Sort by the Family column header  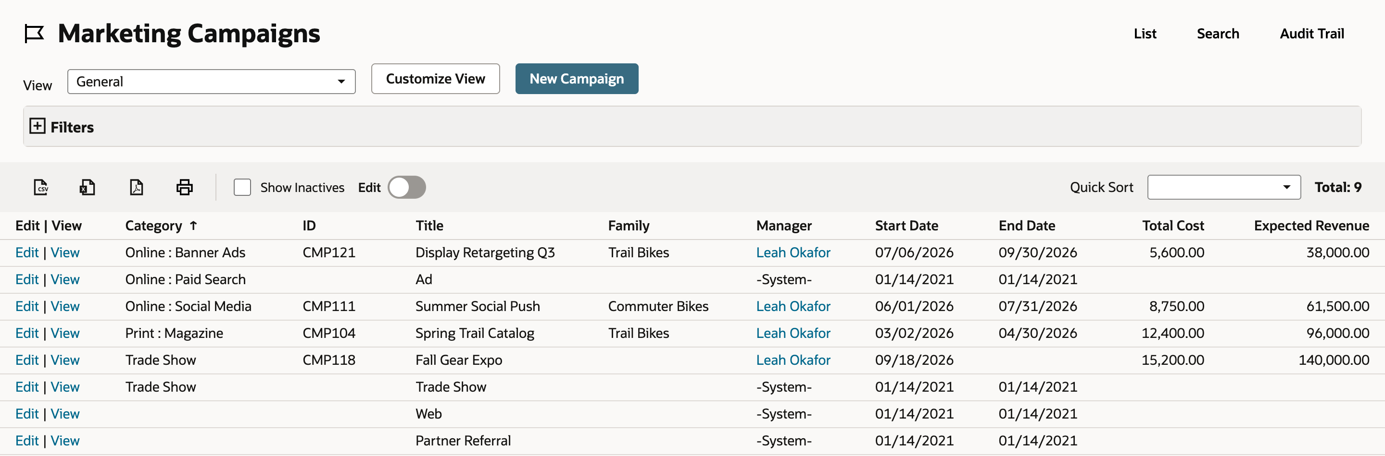click(629, 226)
